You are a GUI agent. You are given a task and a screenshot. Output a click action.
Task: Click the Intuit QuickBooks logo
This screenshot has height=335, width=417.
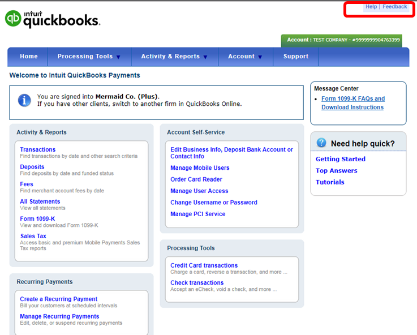tap(53, 19)
